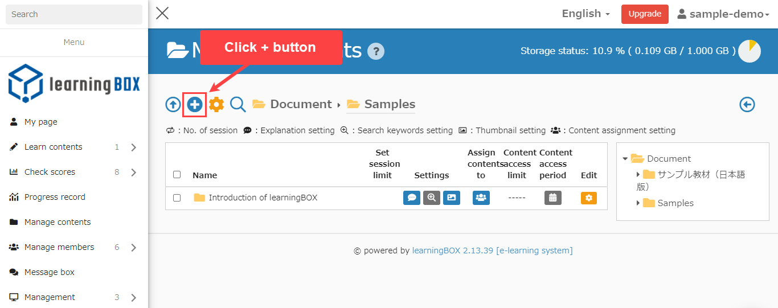Screen dimensions: 778x308
Task: Click the upload arrow icon in toolbar
Action: tap(173, 105)
